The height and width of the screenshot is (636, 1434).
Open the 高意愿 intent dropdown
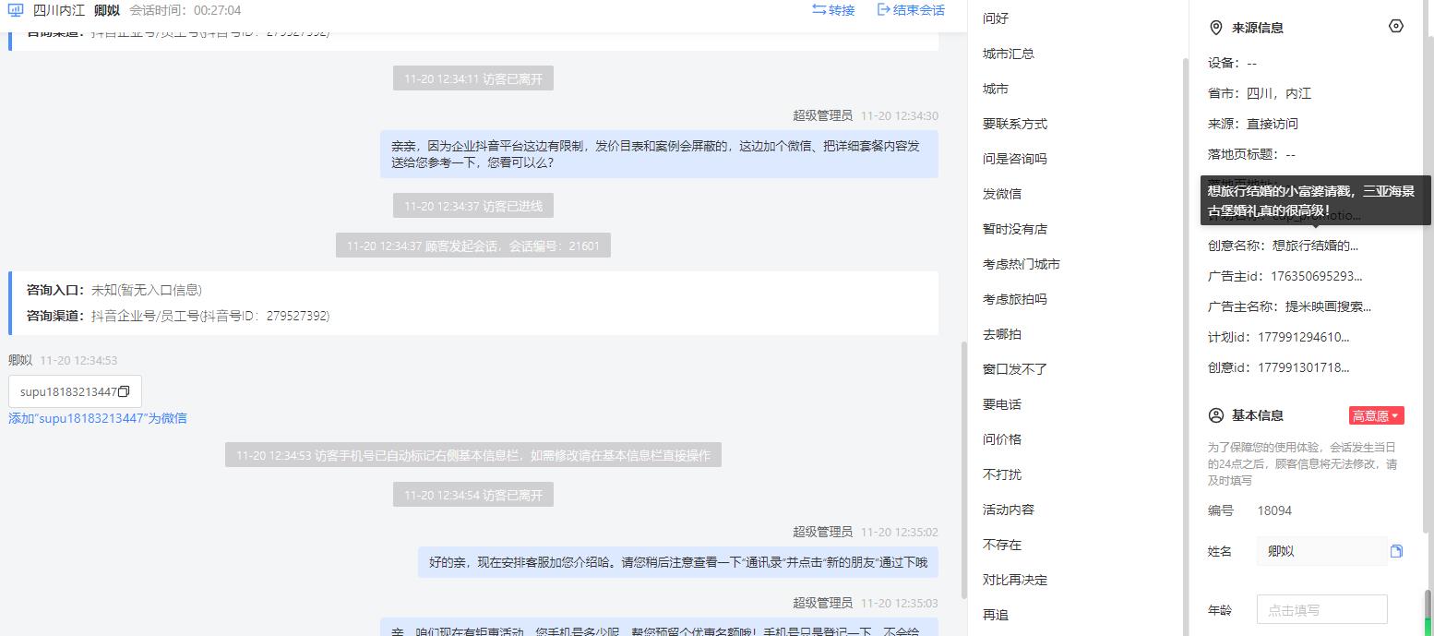(1376, 416)
